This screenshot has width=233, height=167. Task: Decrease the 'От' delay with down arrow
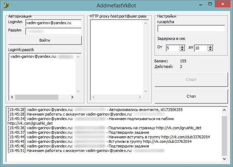point(182,50)
